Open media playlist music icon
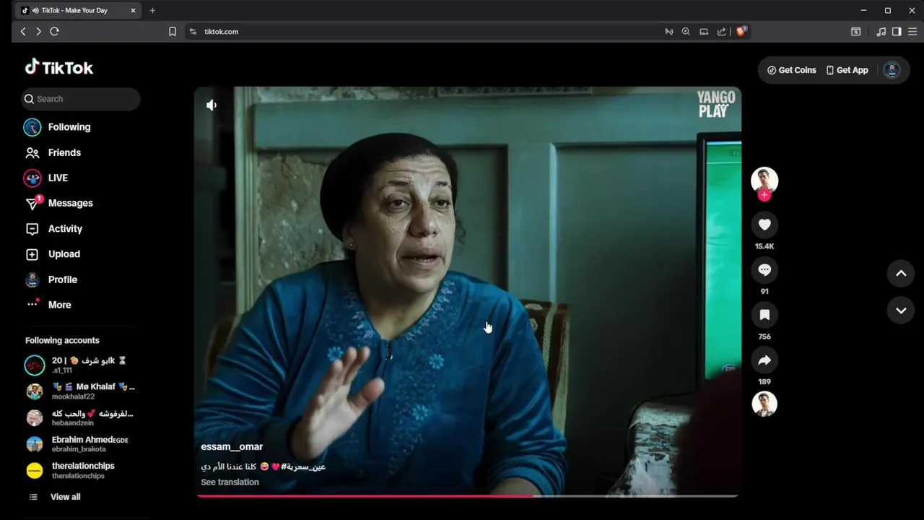 pos(881,32)
